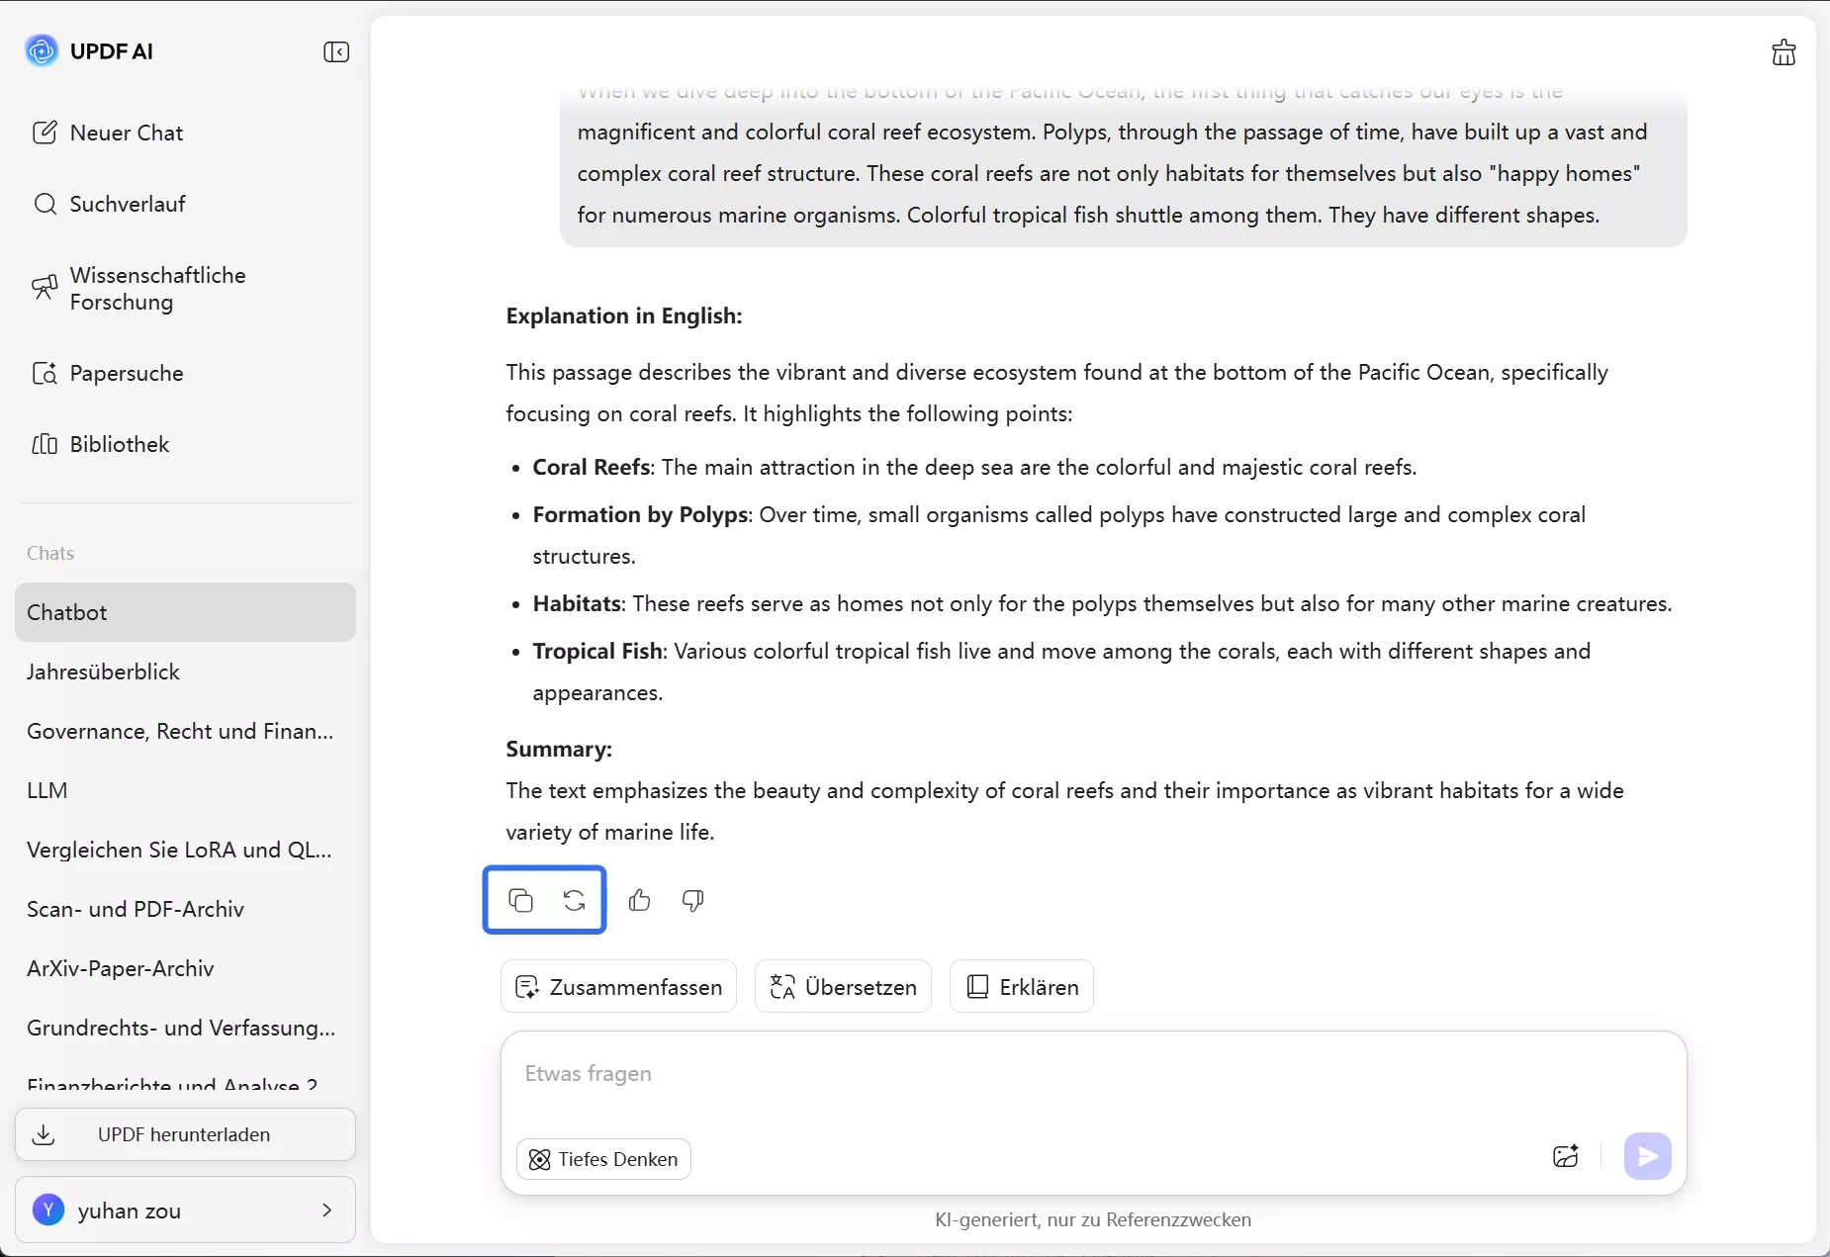Copy the AI response

point(520,900)
